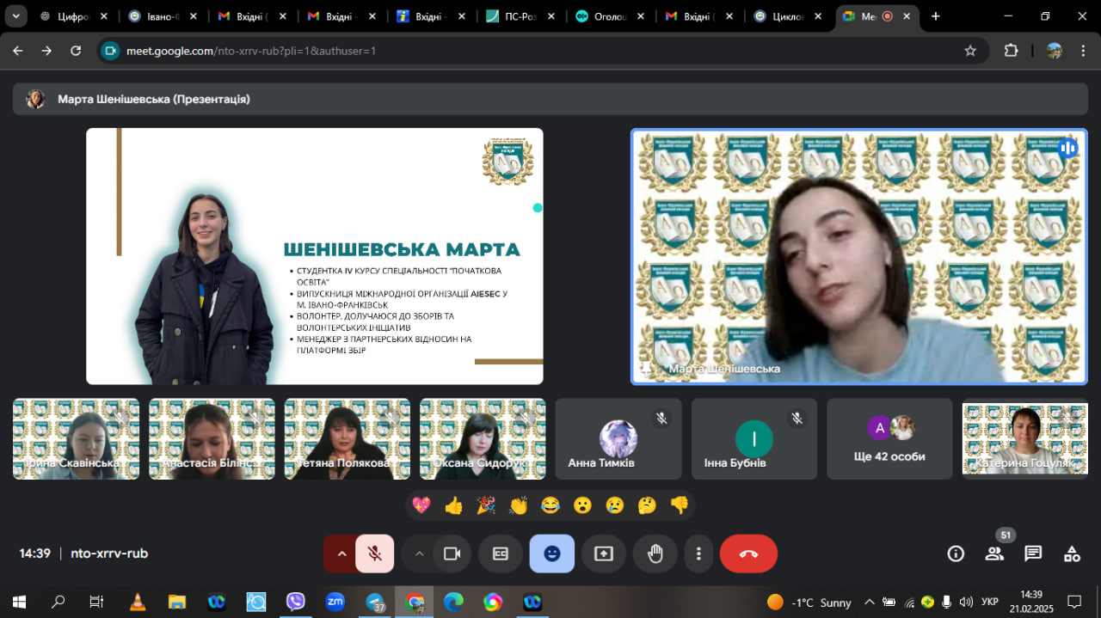Unmute the microphone
Screen dimensions: 1101x618
(x=375, y=554)
